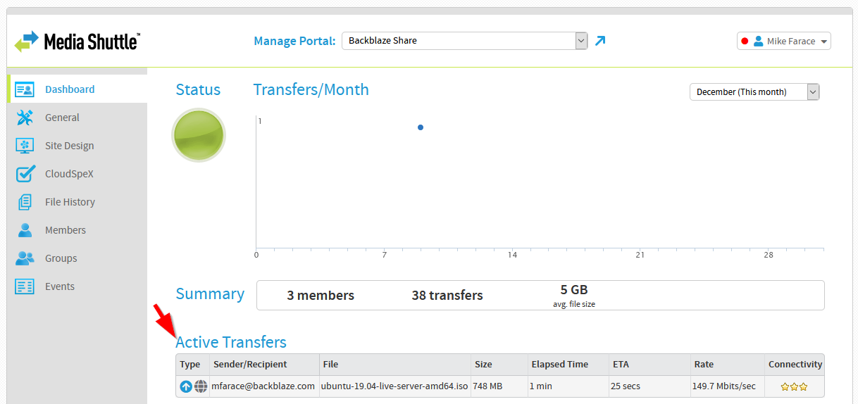The width and height of the screenshot is (858, 404).
Task: Click the 748 MB size value
Action: tap(488, 386)
